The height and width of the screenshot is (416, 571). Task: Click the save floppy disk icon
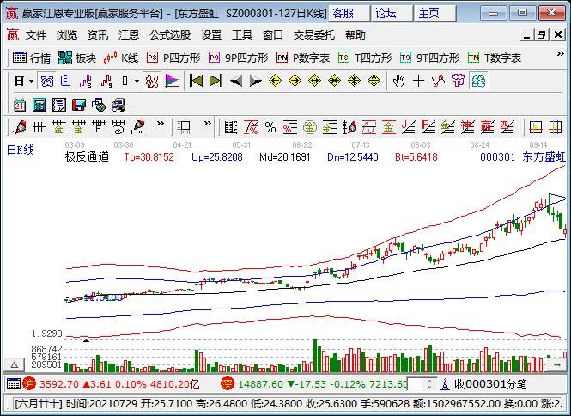(79, 105)
